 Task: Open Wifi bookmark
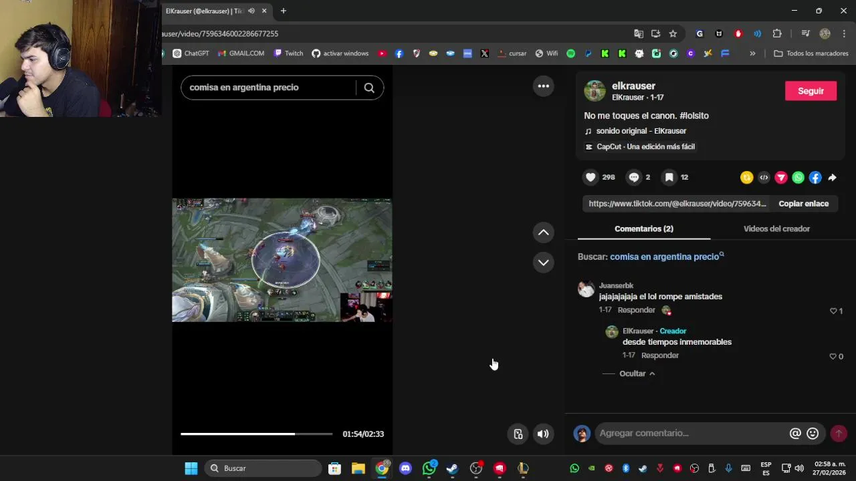(546, 53)
